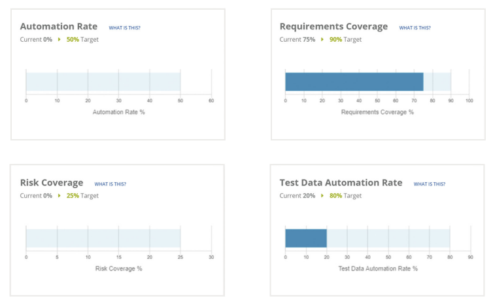
Task: Open 'What is this?' for Requirements Coverage
Action: (x=415, y=28)
